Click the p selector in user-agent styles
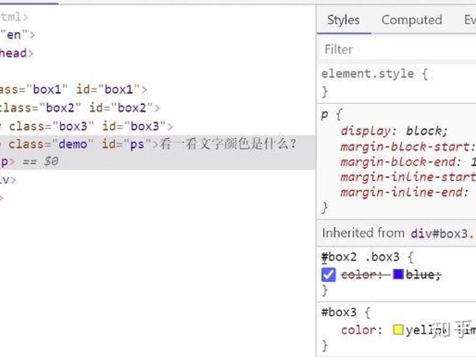Image resolution: width=476 pixels, height=357 pixels. click(324, 115)
